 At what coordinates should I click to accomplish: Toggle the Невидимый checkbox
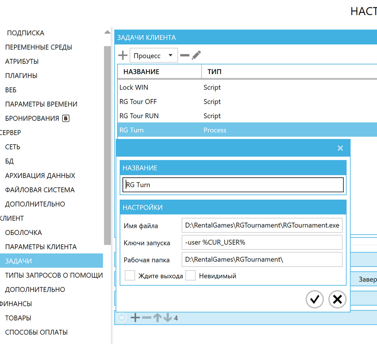[x=191, y=276]
